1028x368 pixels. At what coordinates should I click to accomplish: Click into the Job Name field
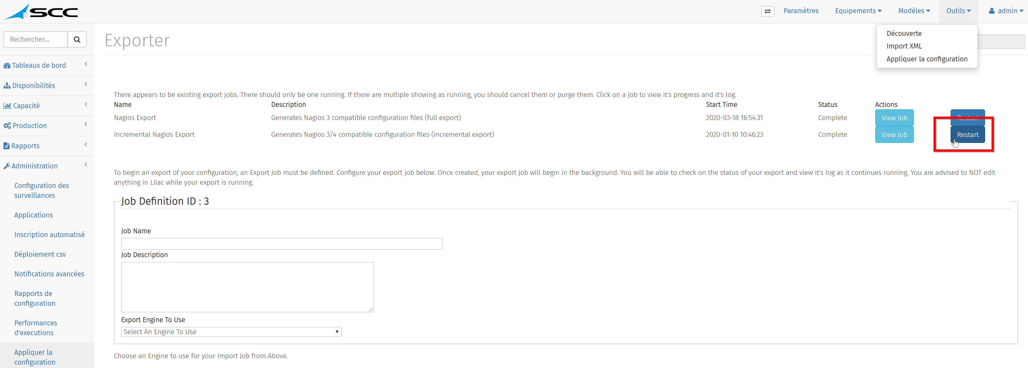point(282,244)
